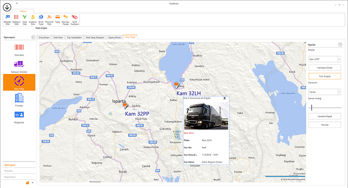Click the orange folder icon at sidebar bottom
This screenshot has width=348, height=188.
[27, 183]
